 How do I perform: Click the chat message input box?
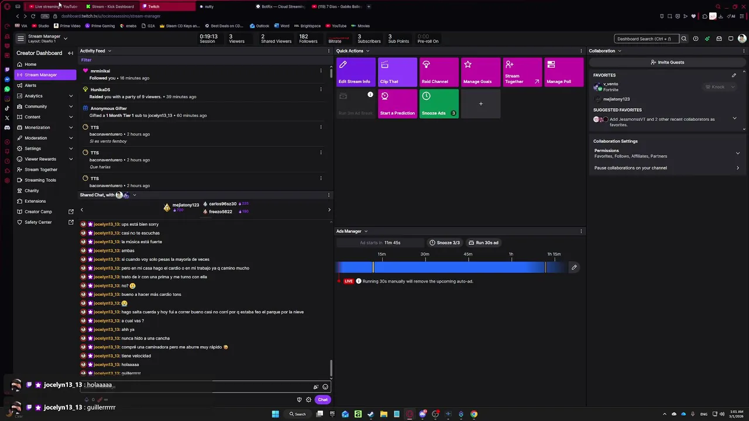click(x=205, y=387)
